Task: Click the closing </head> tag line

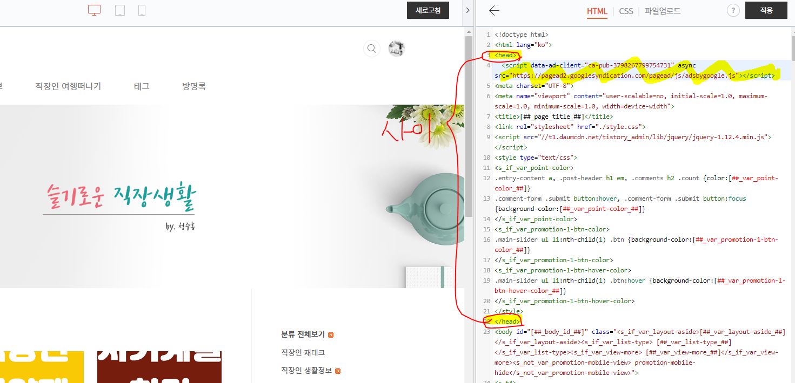Action: point(507,322)
